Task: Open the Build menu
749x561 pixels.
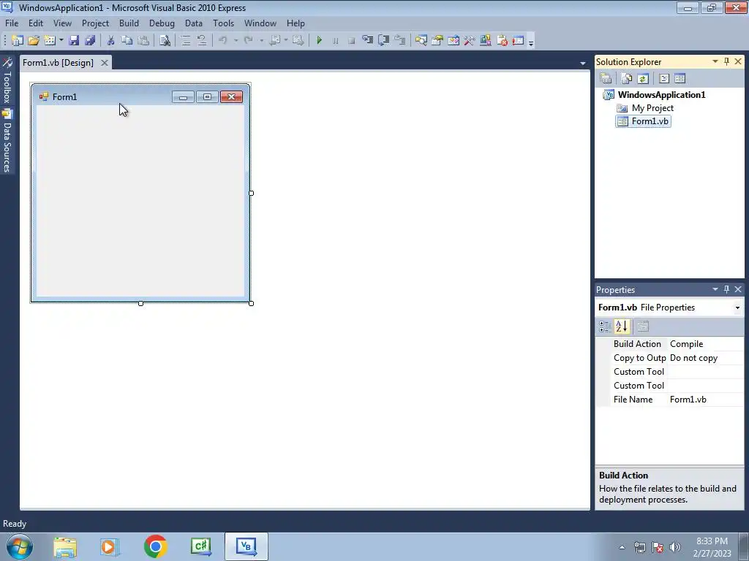Action: [129, 23]
